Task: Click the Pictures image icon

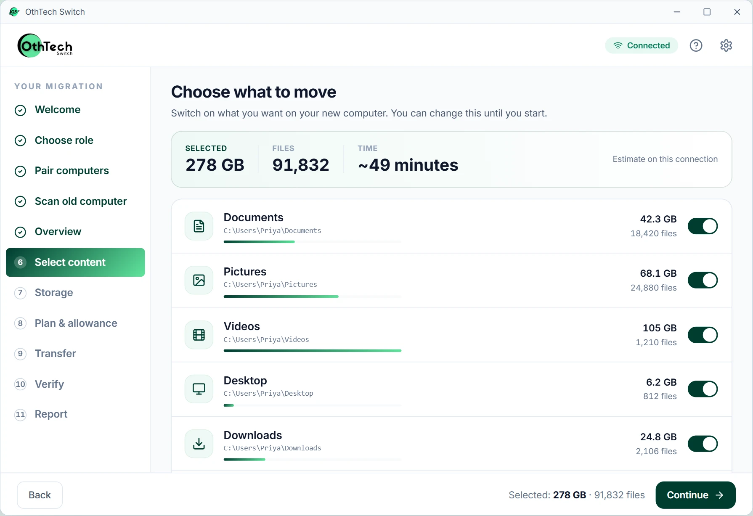Action: [199, 280]
